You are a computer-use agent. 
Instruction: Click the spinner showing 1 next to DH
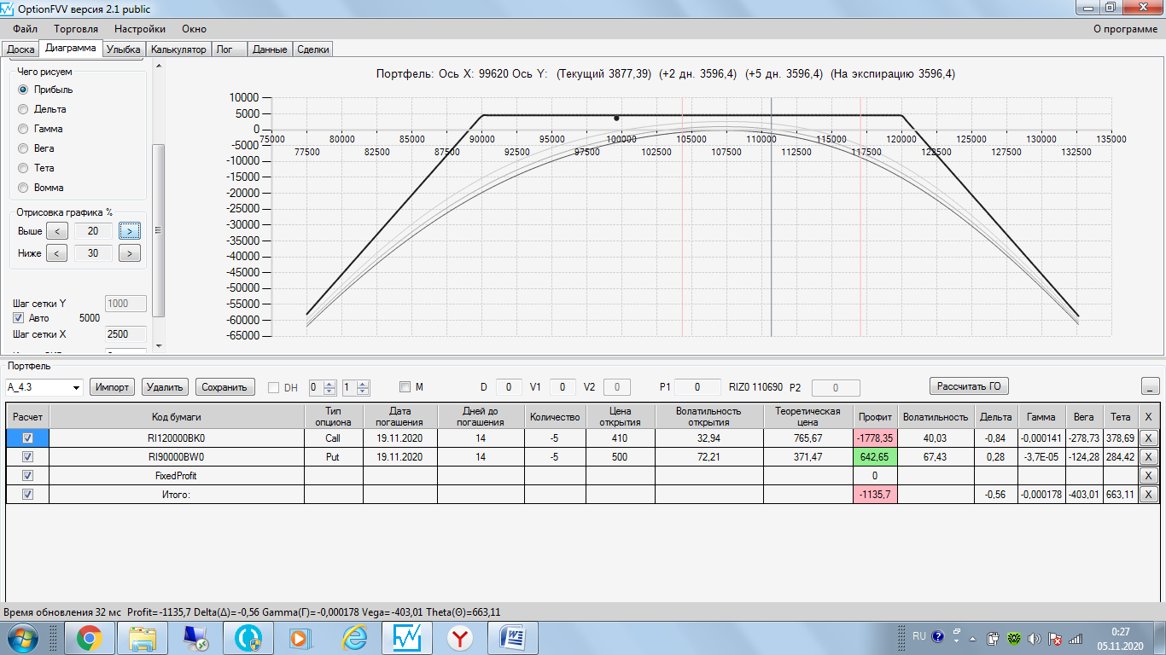tap(356, 387)
